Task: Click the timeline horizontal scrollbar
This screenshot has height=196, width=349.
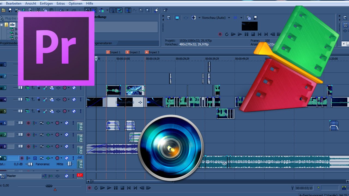Action: coord(218,182)
